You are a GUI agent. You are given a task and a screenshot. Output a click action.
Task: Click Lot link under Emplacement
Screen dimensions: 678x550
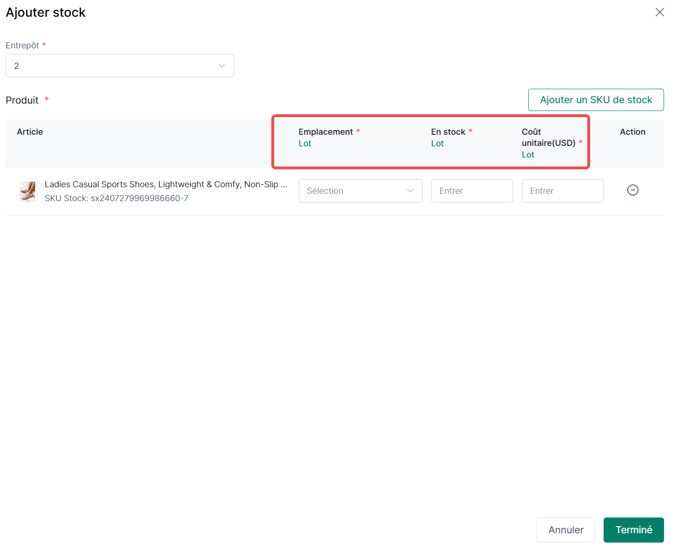[305, 144]
